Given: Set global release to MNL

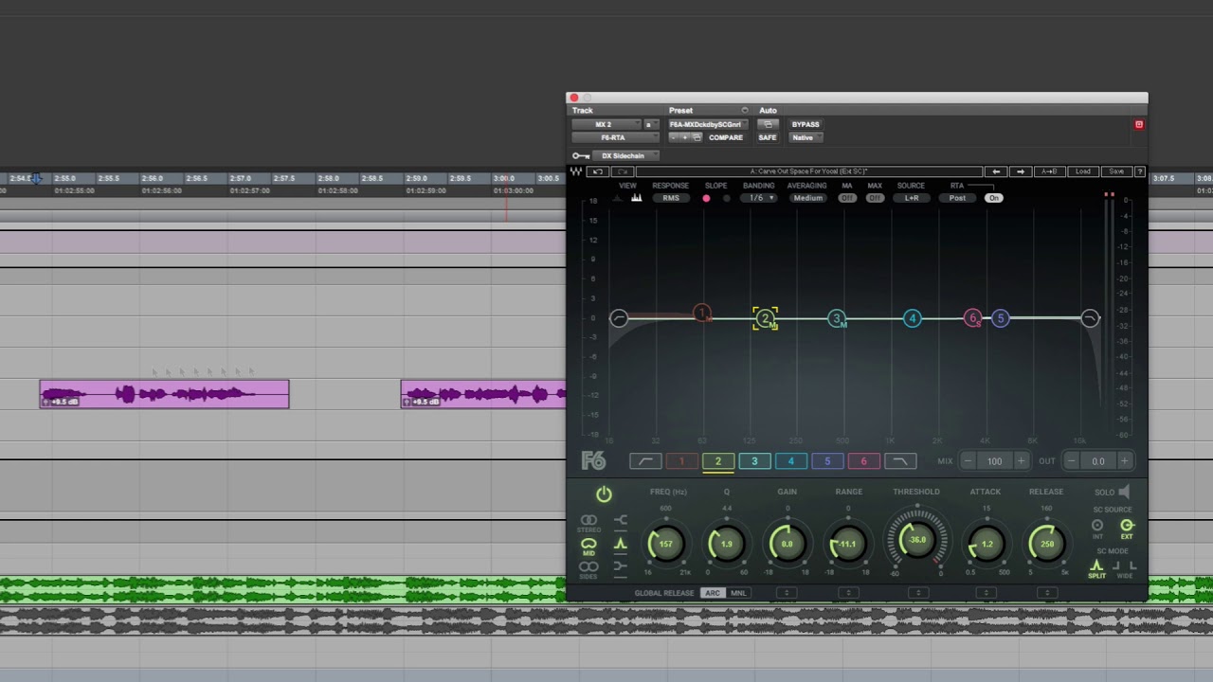Looking at the screenshot, I should (x=738, y=593).
